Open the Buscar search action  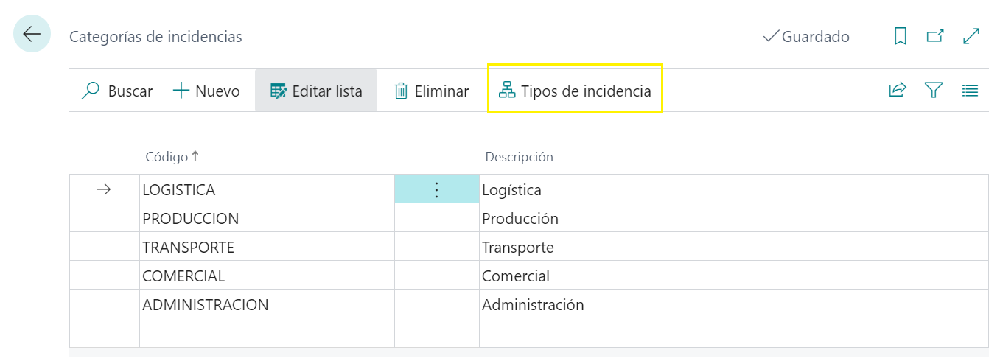point(117,91)
